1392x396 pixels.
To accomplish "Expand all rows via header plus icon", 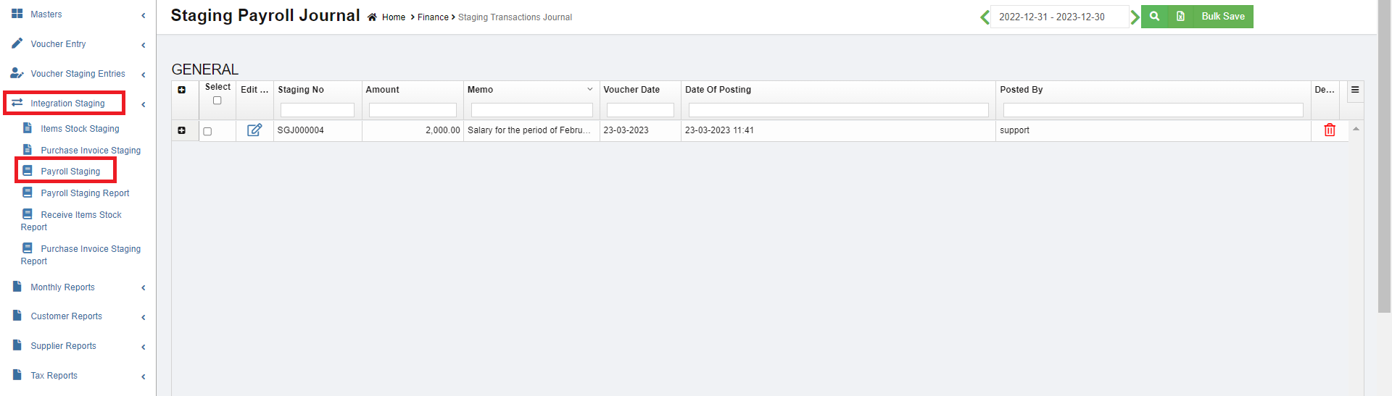I will (x=181, y=90).
